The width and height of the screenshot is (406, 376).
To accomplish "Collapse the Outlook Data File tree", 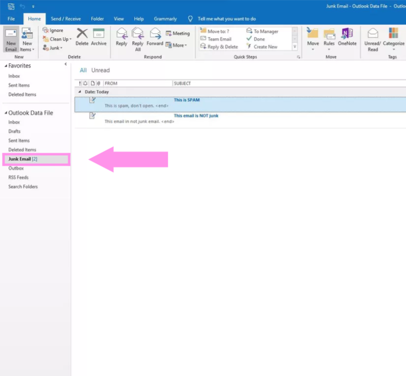I will (x=6, y=113).
